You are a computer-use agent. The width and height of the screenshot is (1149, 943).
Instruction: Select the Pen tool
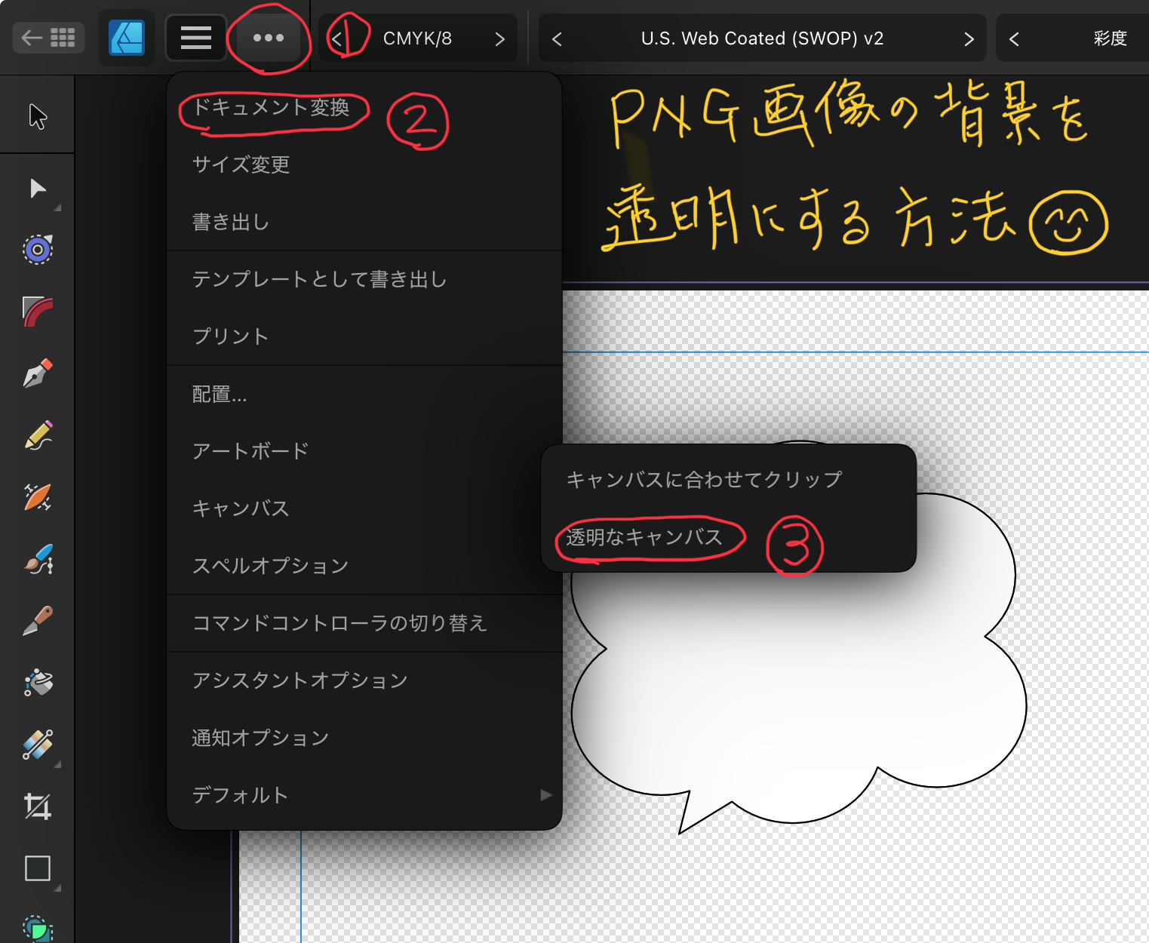(38, 373)
